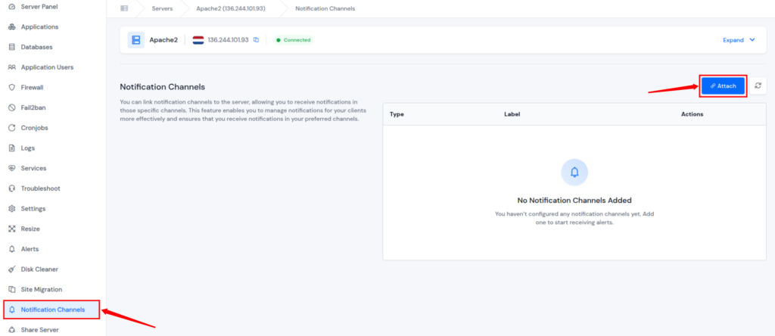
Task: Click the Share Server icon
Action: [12, 330]
